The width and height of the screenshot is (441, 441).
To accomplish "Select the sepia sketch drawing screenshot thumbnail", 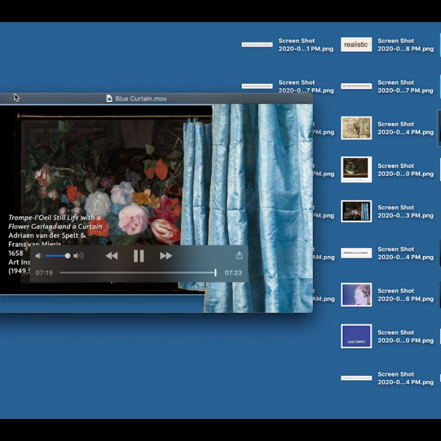I will point(357,128).
